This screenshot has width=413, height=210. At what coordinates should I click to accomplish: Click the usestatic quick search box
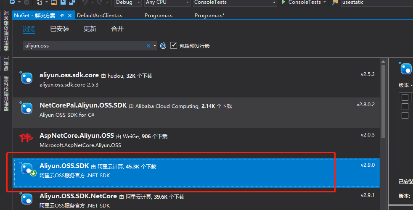tap(377, 3)
